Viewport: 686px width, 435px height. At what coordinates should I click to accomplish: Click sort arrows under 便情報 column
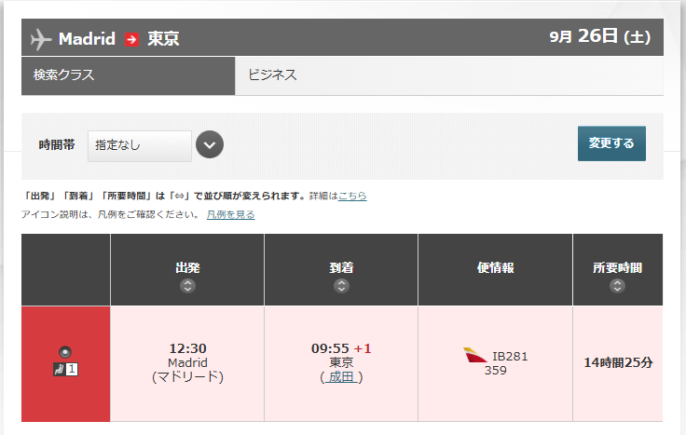495,286
